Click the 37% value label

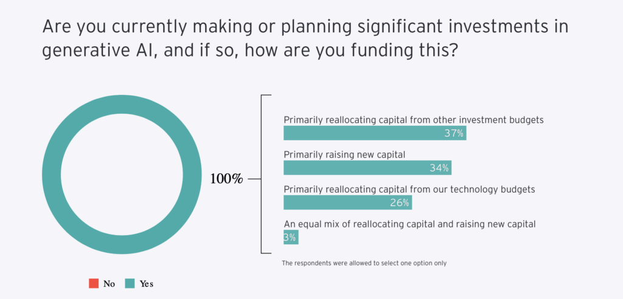point(454,134)
